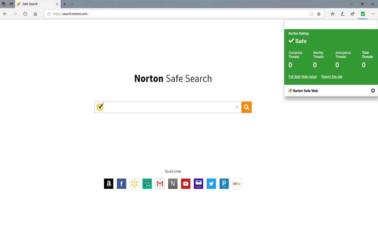Click the Safe rating text

tap(301, 41)
